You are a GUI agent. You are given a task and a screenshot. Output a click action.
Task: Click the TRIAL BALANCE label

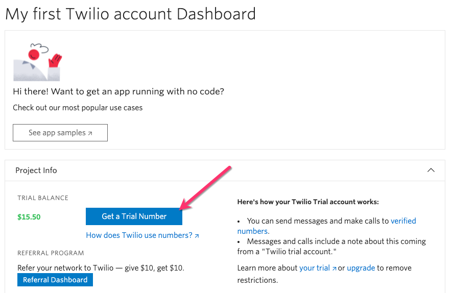43,198
